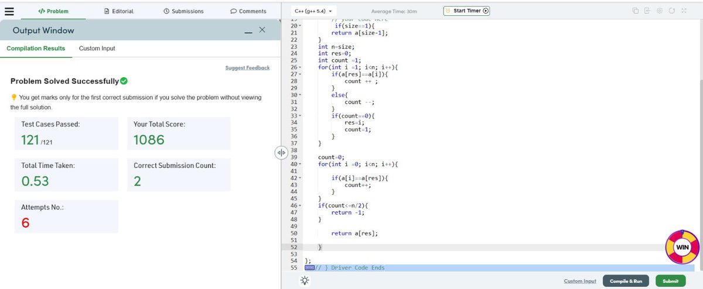Viewport: 703px width, 289px height.
Task: Collapse code fold at line 26
Action: pos(300,67)
